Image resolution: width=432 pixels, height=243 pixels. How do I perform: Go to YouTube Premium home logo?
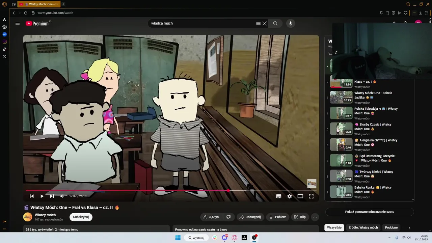(x=37, y=23)
